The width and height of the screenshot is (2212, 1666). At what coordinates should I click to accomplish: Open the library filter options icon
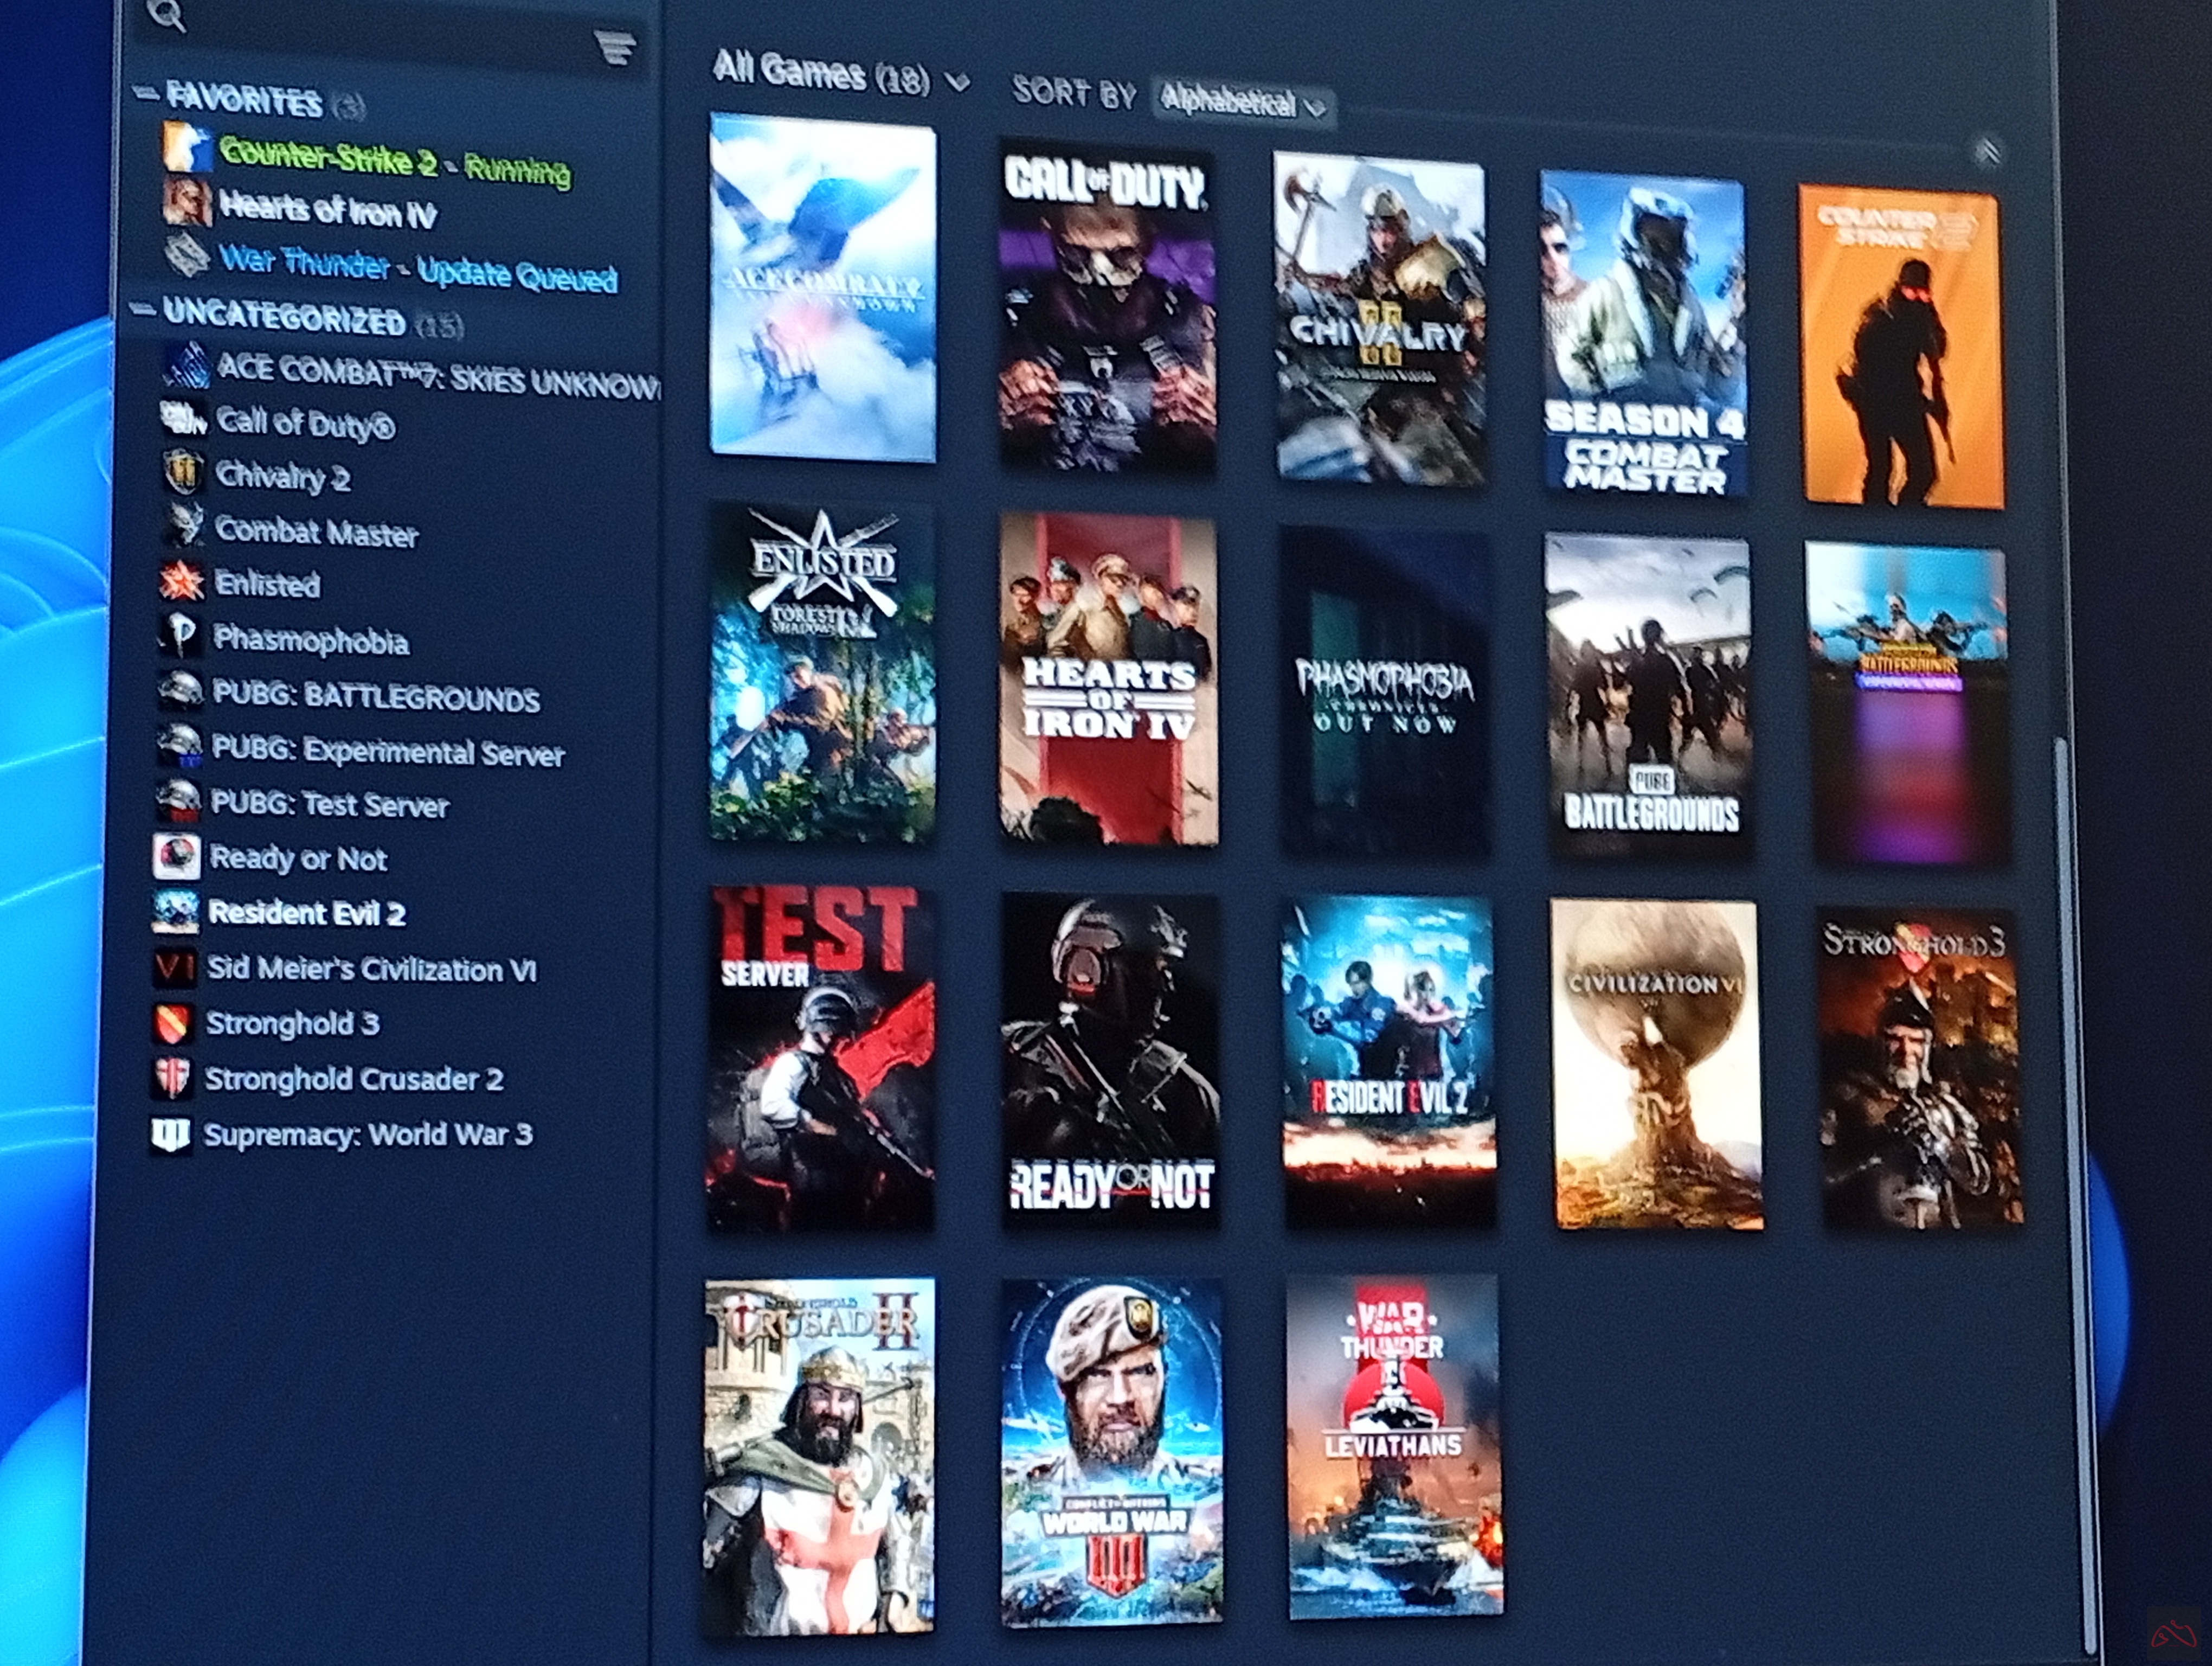615,46
